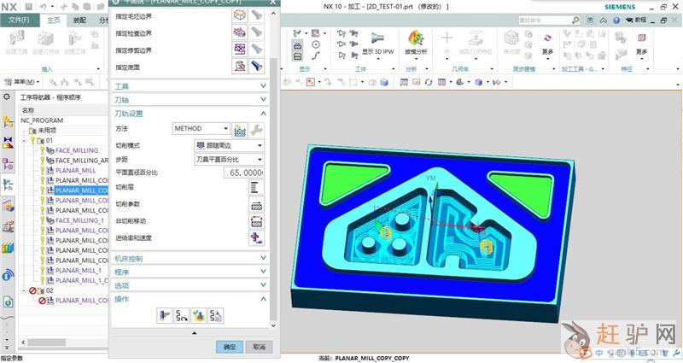683x363 pixels.
Task: Open the 切削模式 cut pattern dropdown
Action: coord(229,145)
